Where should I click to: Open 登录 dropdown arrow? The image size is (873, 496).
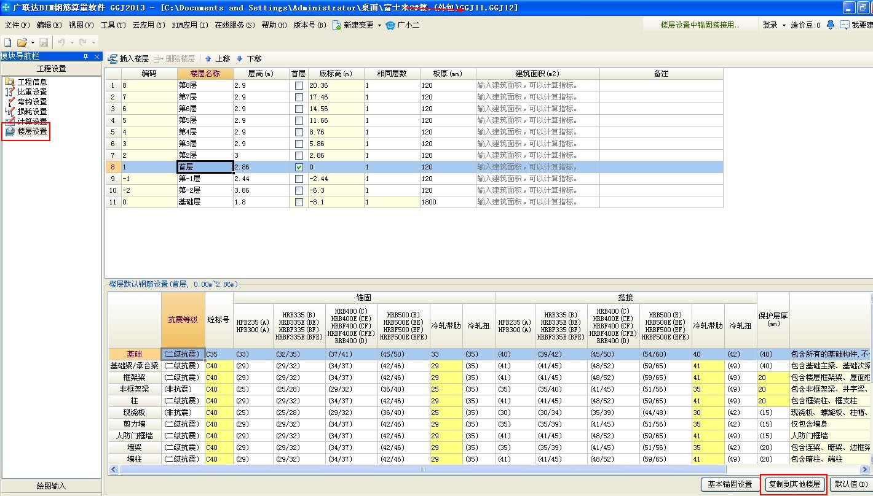tap(783, 25)
